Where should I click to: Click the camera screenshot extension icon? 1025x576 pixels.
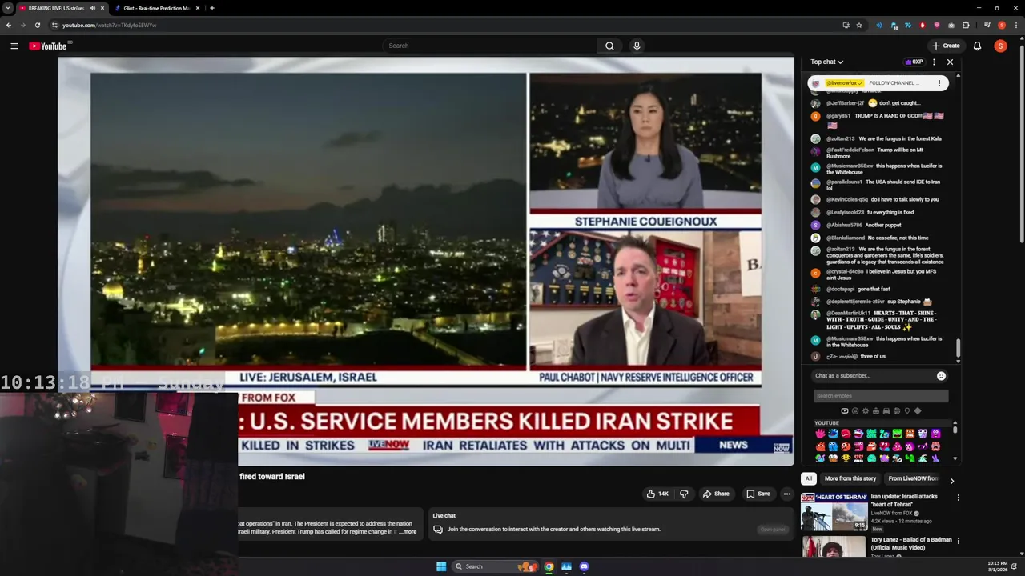951,25
